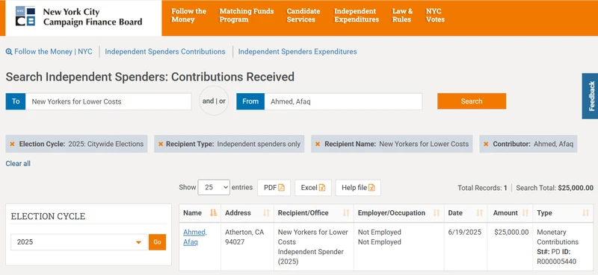The width and height of the screenshot is (598, 275).
Task: Open the Law & Rules menu
Action: 402,15
